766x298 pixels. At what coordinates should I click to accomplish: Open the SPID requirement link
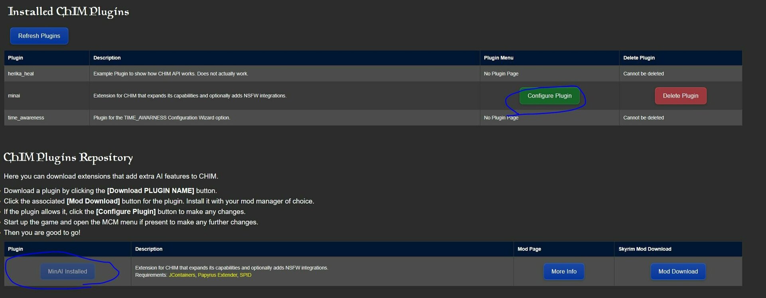point(245,275)
